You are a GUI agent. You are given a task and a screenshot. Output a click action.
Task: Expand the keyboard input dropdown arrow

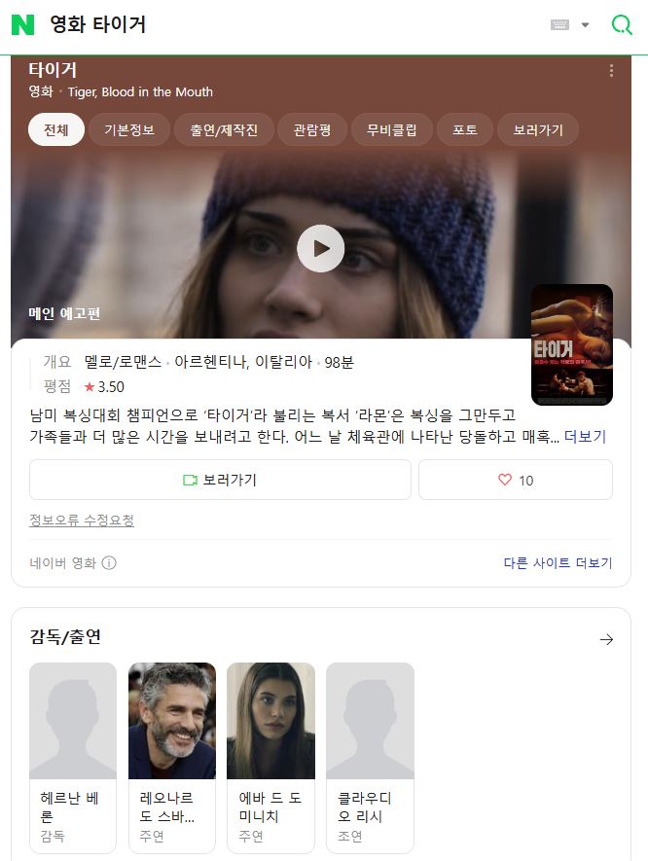(x=585, y=25)
